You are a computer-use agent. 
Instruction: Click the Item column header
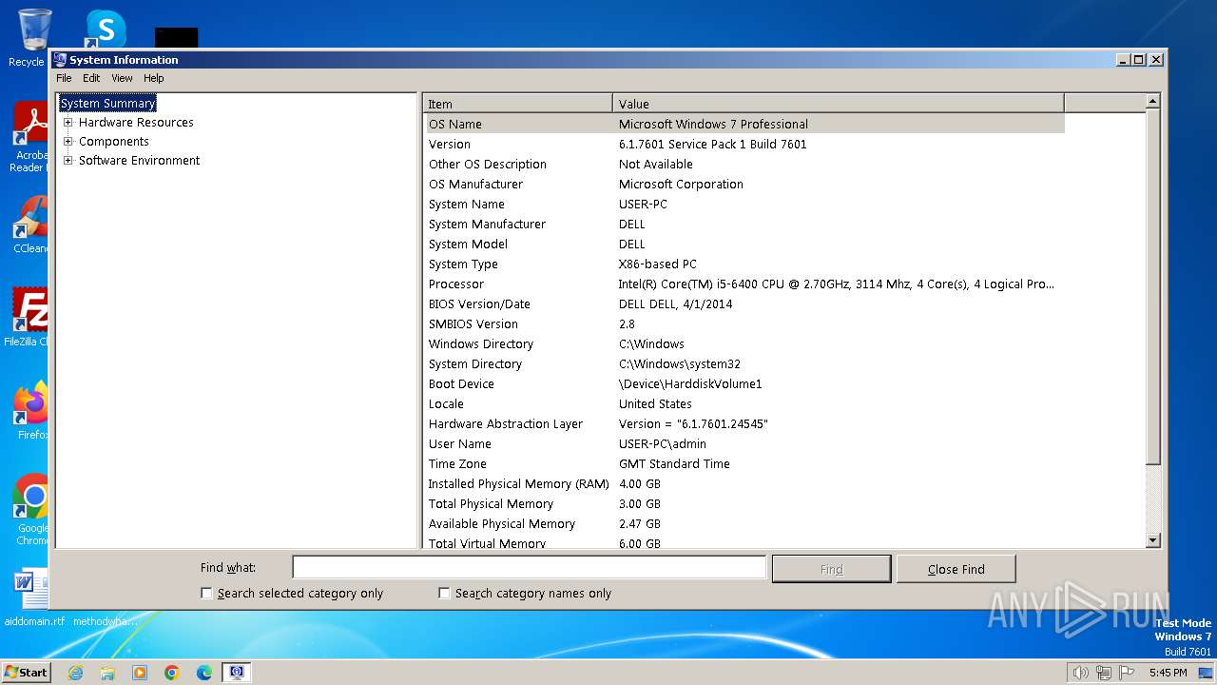click(518, 104)
